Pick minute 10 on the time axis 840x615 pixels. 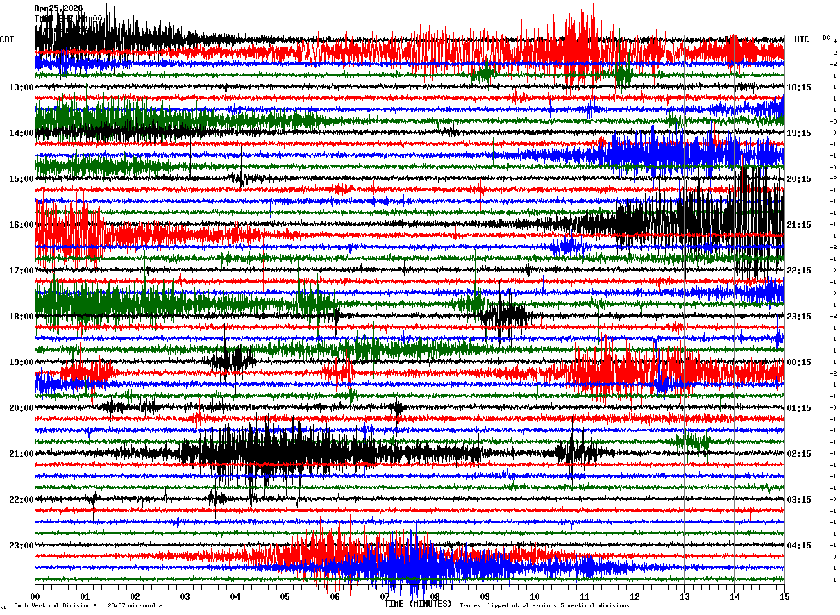[x=535, y=596]
